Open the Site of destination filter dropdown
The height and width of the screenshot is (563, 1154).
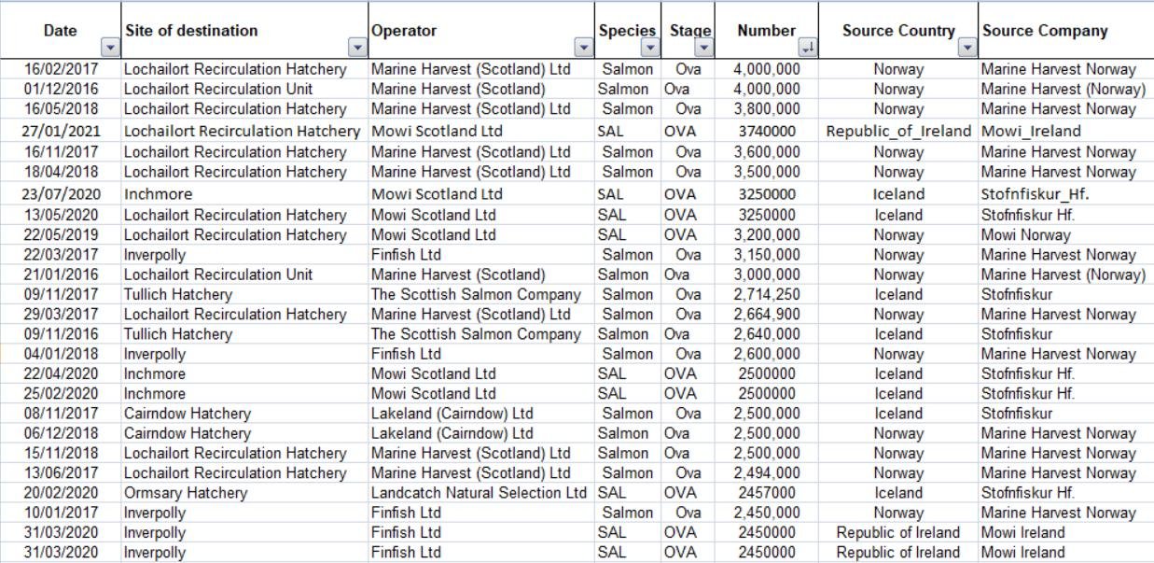click(356, 48)
